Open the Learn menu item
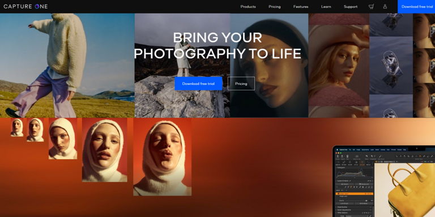The image size is (435, 217). pos(326,7)
